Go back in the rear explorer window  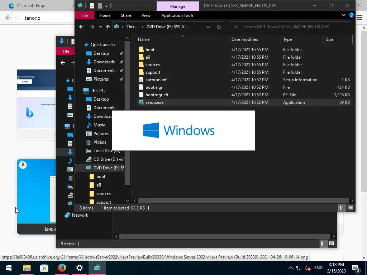point(63,63)
